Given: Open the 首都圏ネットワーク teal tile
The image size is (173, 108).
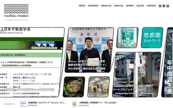Looking at the screenshot, I should tap(152, 38).
